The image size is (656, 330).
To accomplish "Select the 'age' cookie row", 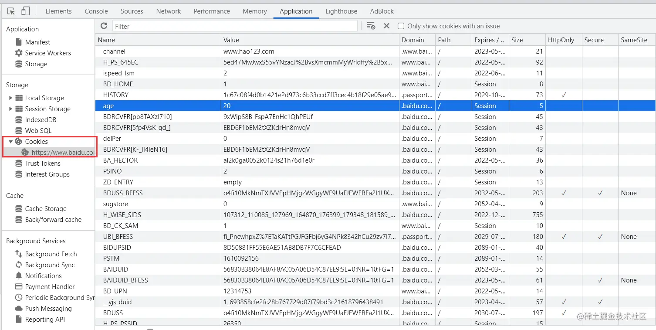I will 375,106.
